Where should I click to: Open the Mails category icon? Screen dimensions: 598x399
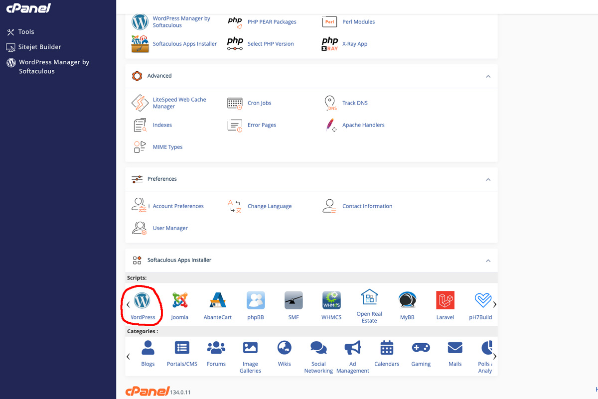[455, 347]
